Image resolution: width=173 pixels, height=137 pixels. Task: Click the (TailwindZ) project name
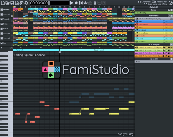click(154, 7)
